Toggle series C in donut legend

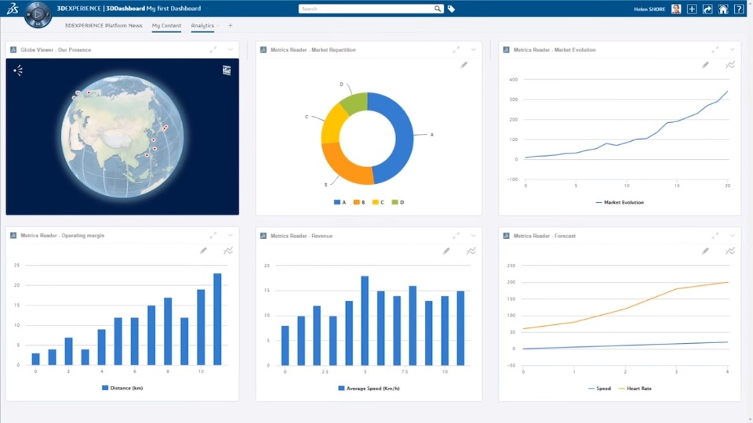[378, 202]
